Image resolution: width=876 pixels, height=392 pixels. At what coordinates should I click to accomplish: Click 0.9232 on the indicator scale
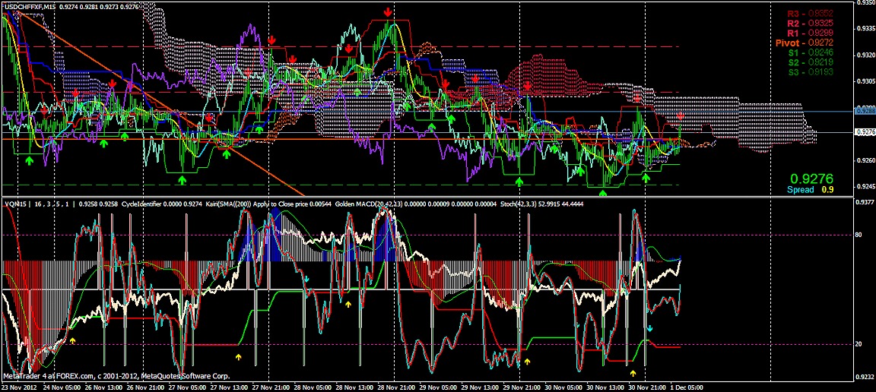click(x=865, y=378)
